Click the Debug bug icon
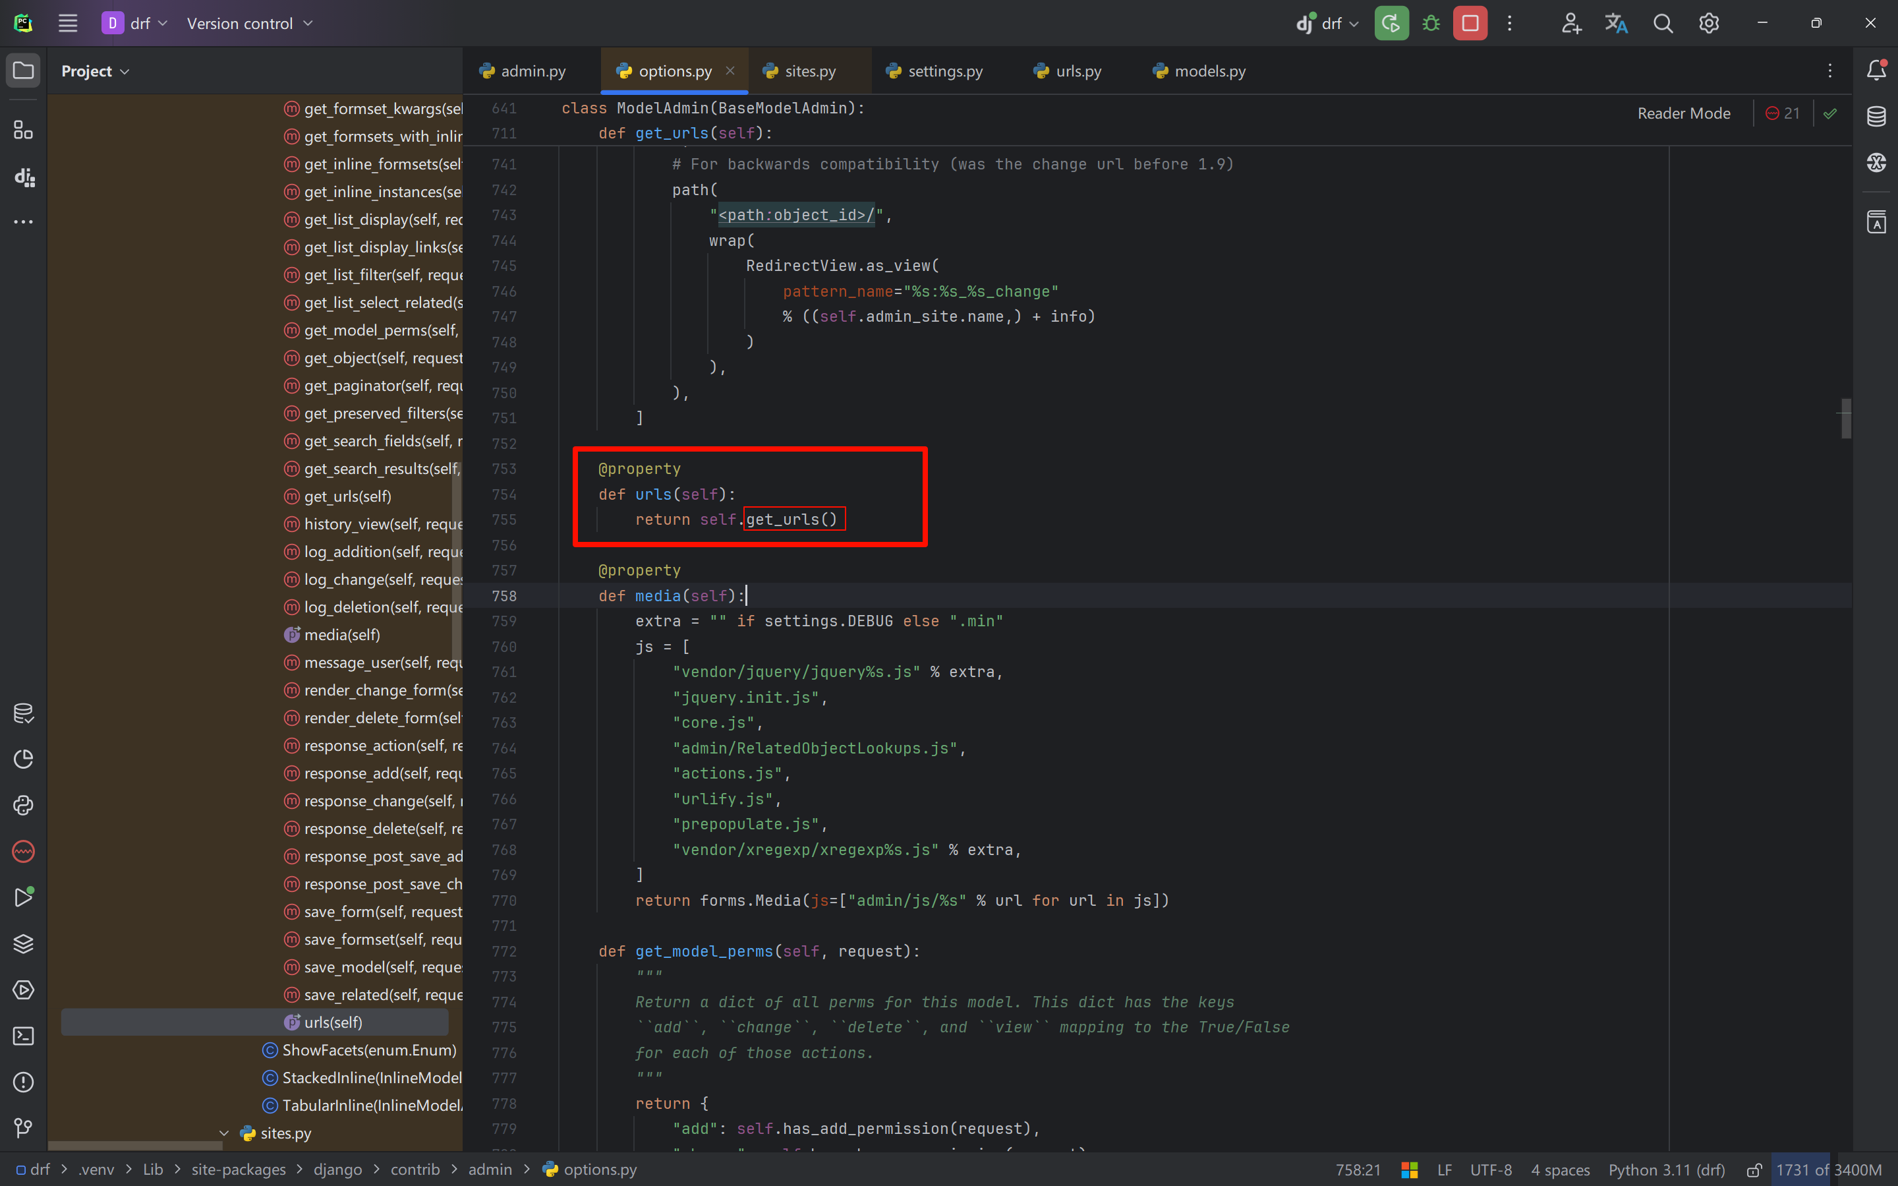 pos(1431,24)
